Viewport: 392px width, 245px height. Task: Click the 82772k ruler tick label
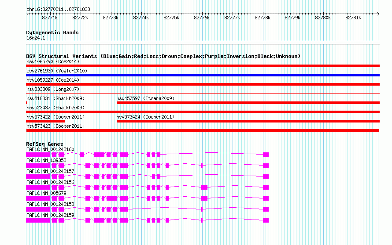coord(80,18)
